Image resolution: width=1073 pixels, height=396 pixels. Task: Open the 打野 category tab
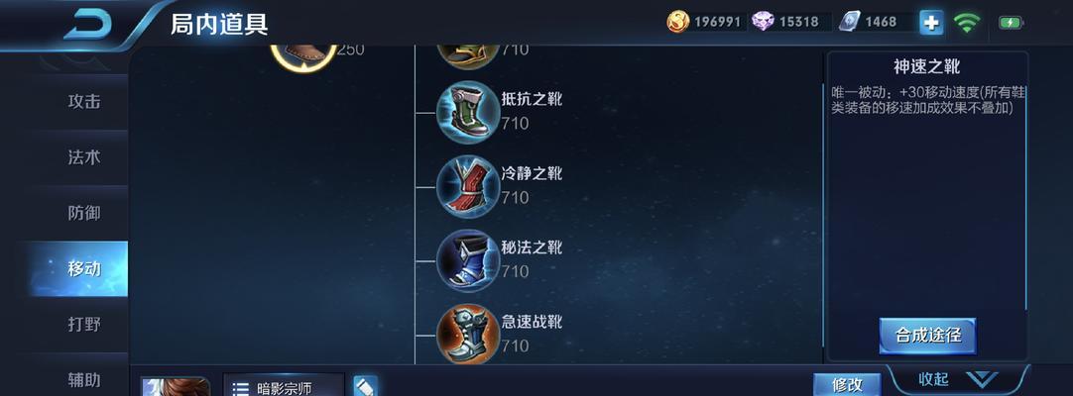point(84,325)
